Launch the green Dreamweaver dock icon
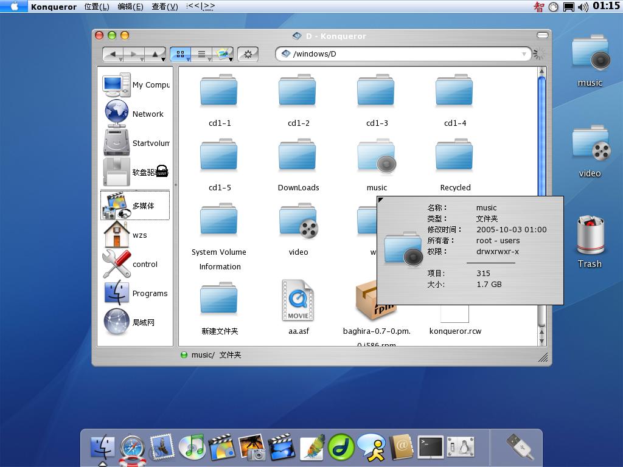Image resolution: width=623 pixels, height=467 pixels. tap(341, 447)
